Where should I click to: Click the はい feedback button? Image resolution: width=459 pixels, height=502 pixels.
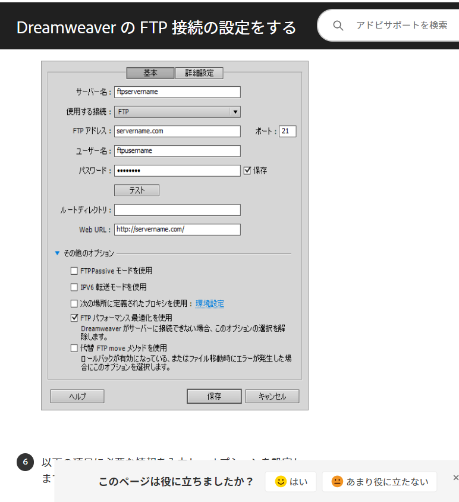tap(291, 482)
